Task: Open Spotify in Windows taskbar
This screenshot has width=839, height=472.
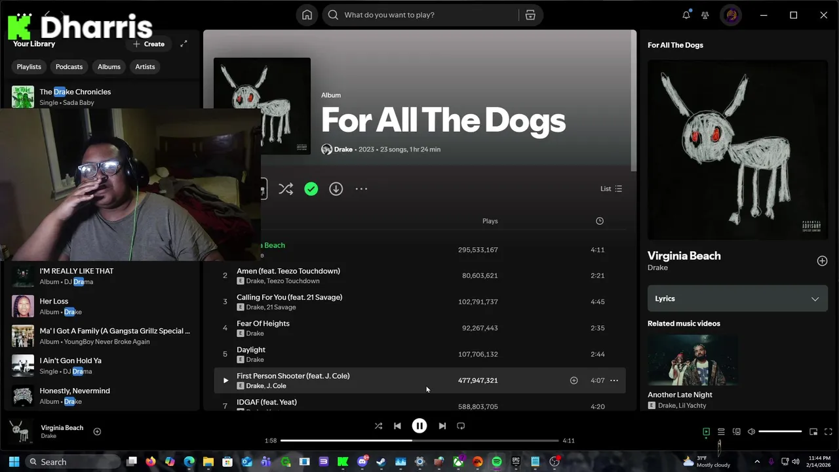Action: 497,462
